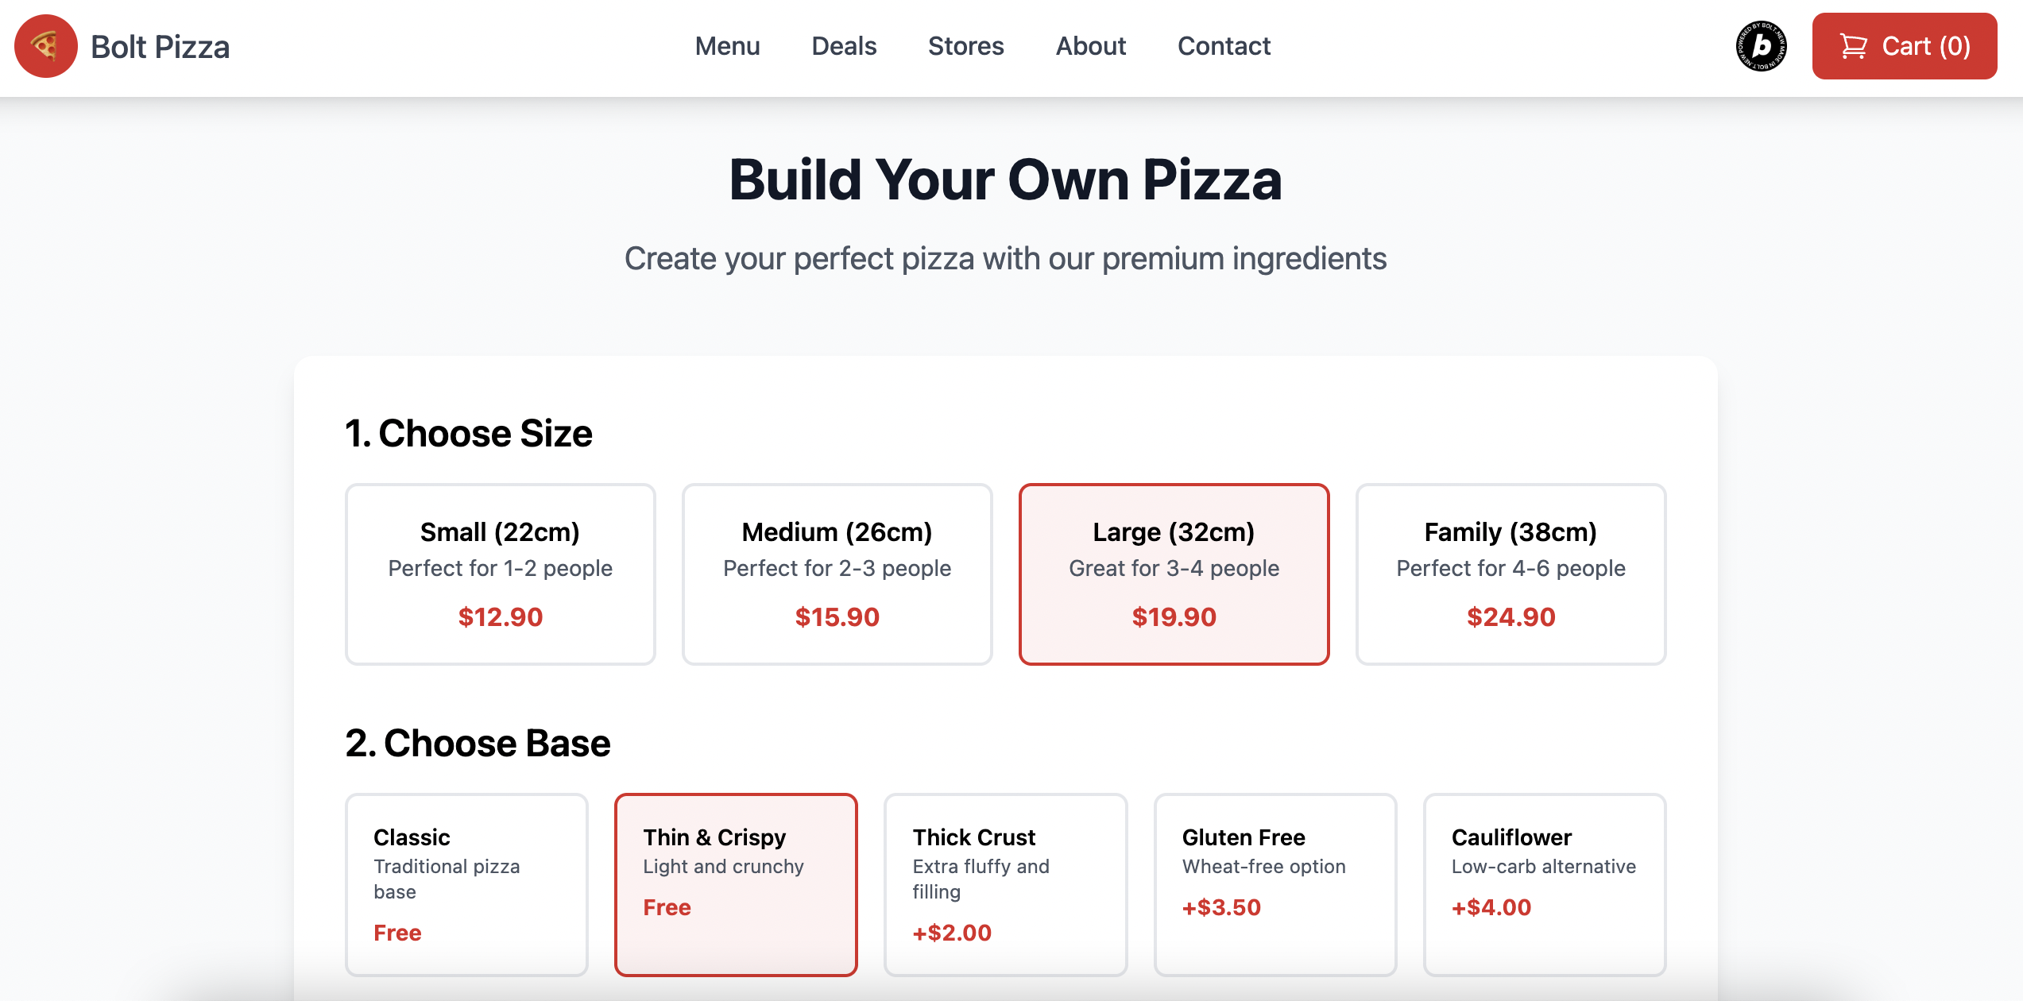
Task: Click the Bolt Pizza brand name
Action: pyautogui.click(x=160, y=47)
